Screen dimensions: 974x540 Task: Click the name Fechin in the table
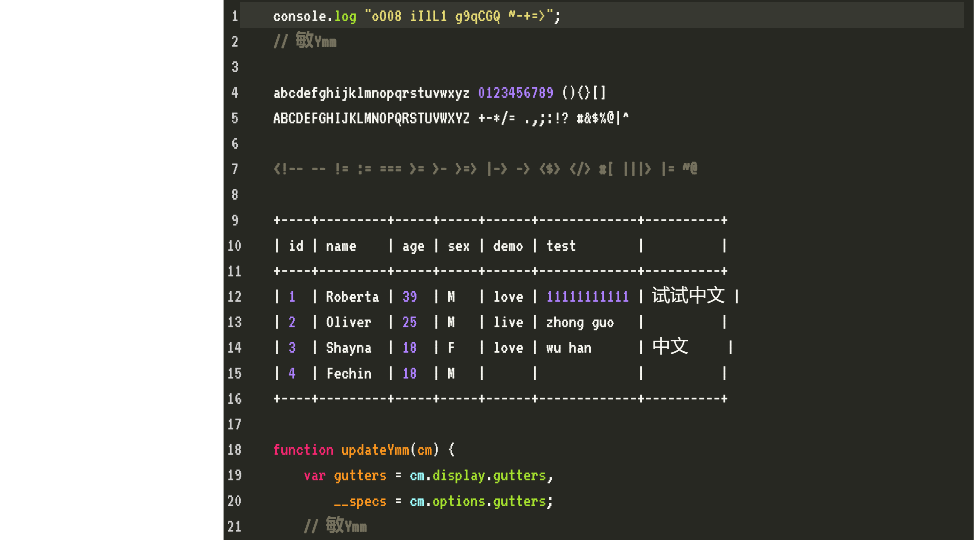[349, 373]
